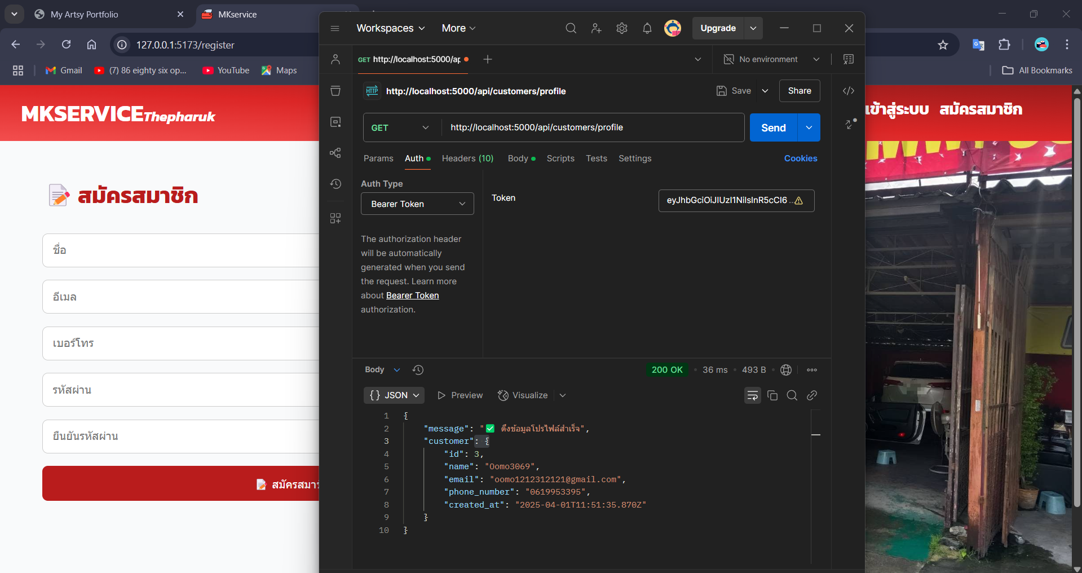Click the Send button

774,127
